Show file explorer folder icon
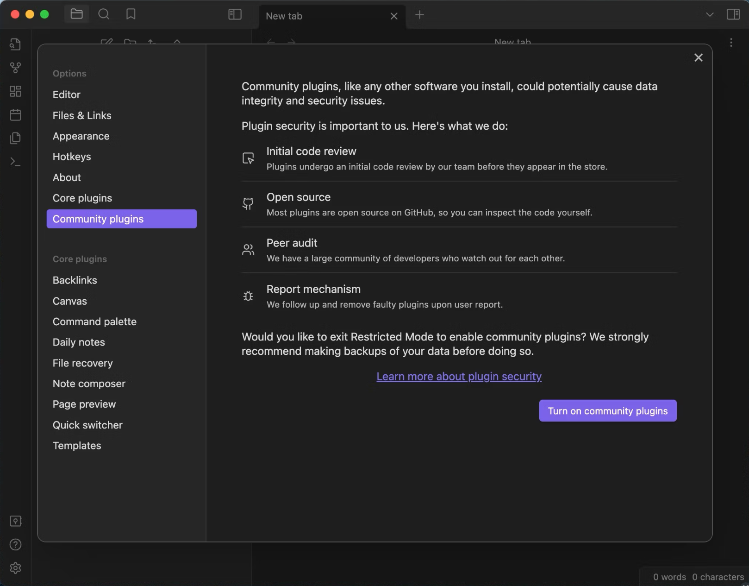This screenshot has height=586, width=749. click(76, 14)
